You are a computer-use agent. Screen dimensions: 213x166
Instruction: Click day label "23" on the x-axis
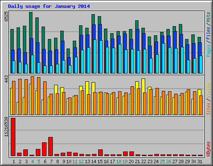(150, 161)
